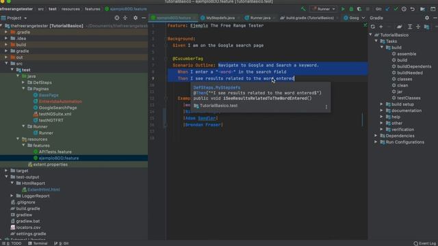Open the Git tool window button
Screen dimensions: 438x246
point(62,243)
